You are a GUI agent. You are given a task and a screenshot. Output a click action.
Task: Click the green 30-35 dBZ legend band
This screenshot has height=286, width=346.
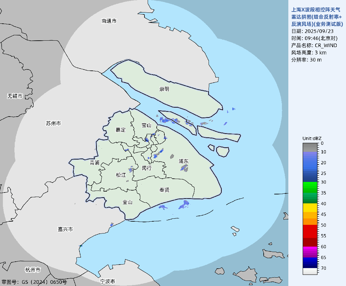[310, 187]
